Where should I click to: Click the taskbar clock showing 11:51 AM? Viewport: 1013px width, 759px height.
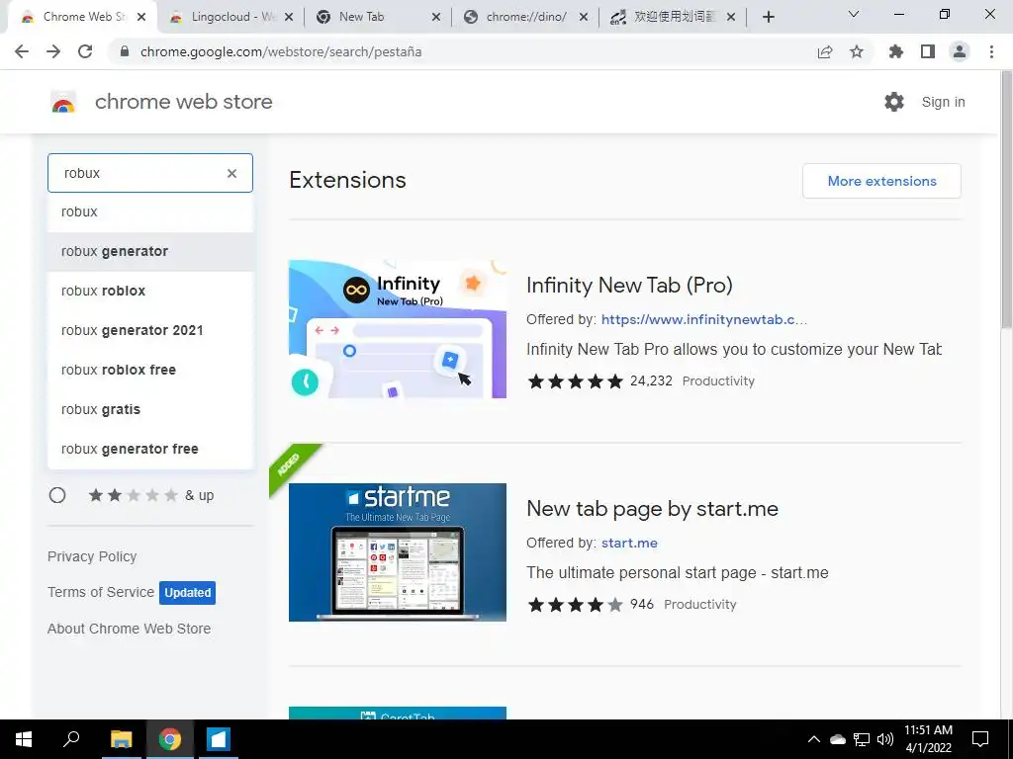[x=928, y=739]
